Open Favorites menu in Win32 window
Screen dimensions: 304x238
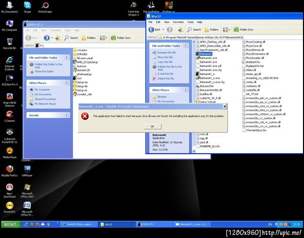click(x=178, y=22)
